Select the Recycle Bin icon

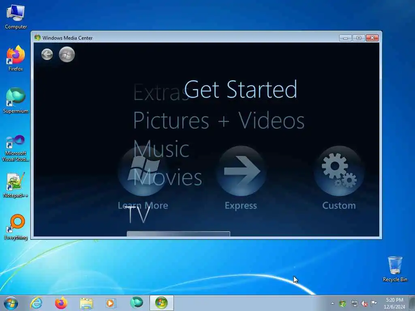[x=395, y=269]
